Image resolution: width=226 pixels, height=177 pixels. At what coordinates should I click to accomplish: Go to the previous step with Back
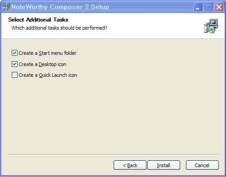[130, 165]
